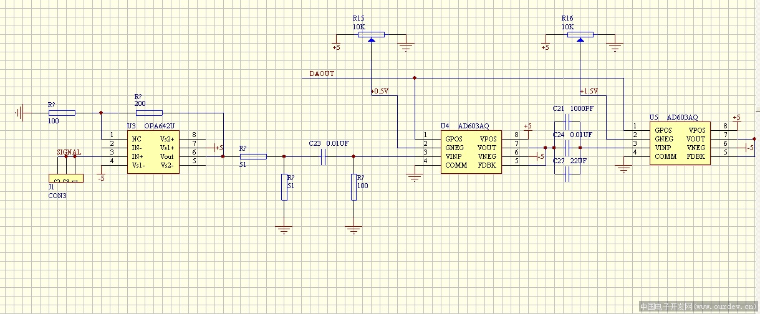Click the U5 designator text
Image resolution: width=760 pixels, height=314 pixels.
point(653,117)
